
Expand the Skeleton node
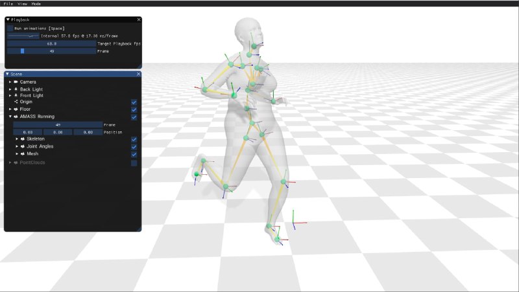point(17,139)
